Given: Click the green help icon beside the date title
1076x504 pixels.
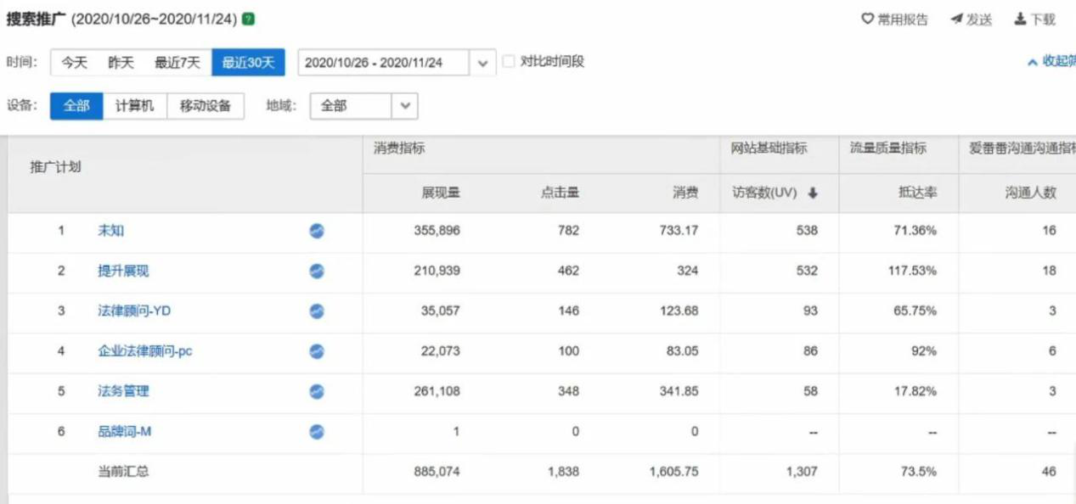Looking at the screenshot, I should coord(248,19).
